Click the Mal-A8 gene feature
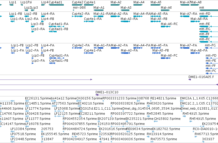Image resolution: width=218 pixels, height=143 pixels. click(195, 5)
